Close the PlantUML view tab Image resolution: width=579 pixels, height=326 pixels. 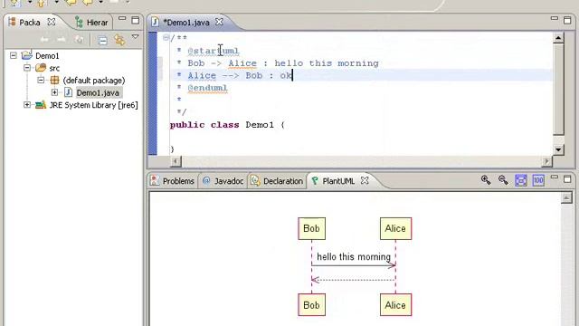(365, 180)
